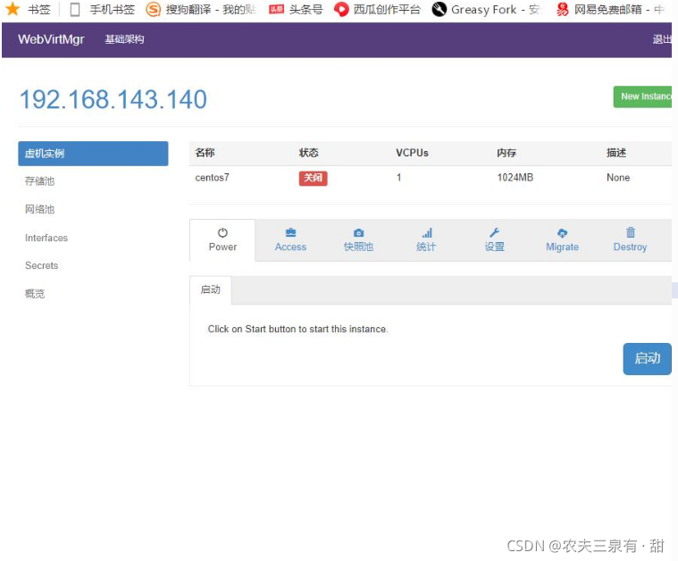678x561 pixels.
Task: Open the Greasy Fork bookmark icon
Action: click(439, 9)
